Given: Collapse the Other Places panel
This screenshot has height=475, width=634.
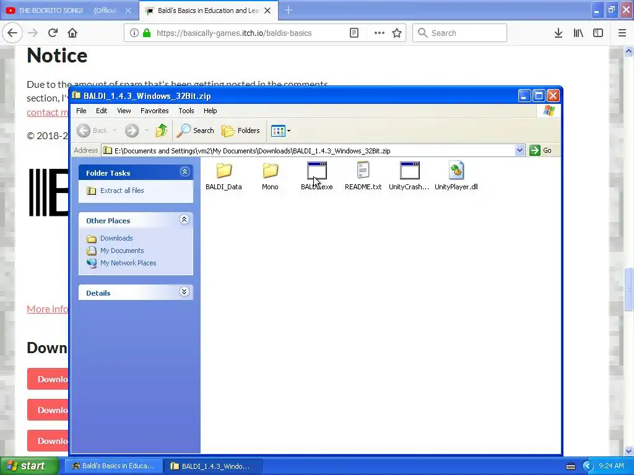Looking at the screenshot, I should pos(185,220).
